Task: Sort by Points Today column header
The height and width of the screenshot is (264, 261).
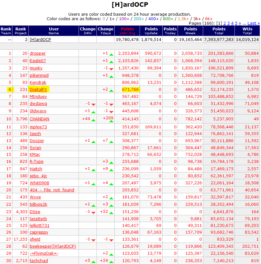Action: tap(170, 31)
